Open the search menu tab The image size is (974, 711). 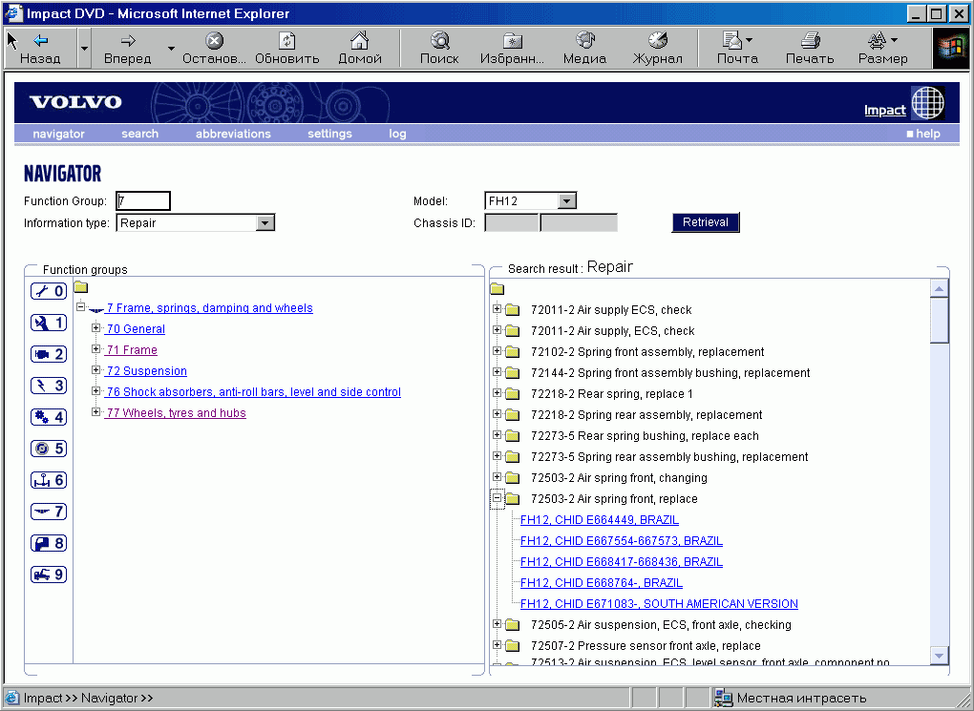pos(139,134)
